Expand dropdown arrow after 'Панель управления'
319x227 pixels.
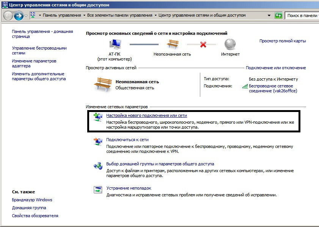click(x=84, y=16)
